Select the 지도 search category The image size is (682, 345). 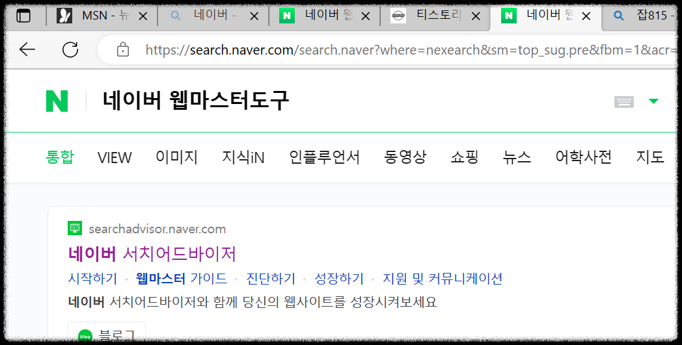(x=650, y=157)
